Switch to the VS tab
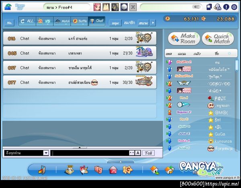This screenshot has width=241, height=188. [45, 21]
